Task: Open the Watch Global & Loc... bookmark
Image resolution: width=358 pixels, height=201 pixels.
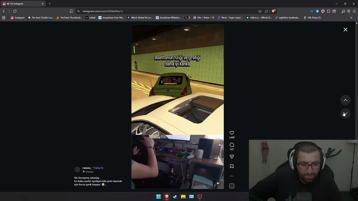Action: point(140,18)
